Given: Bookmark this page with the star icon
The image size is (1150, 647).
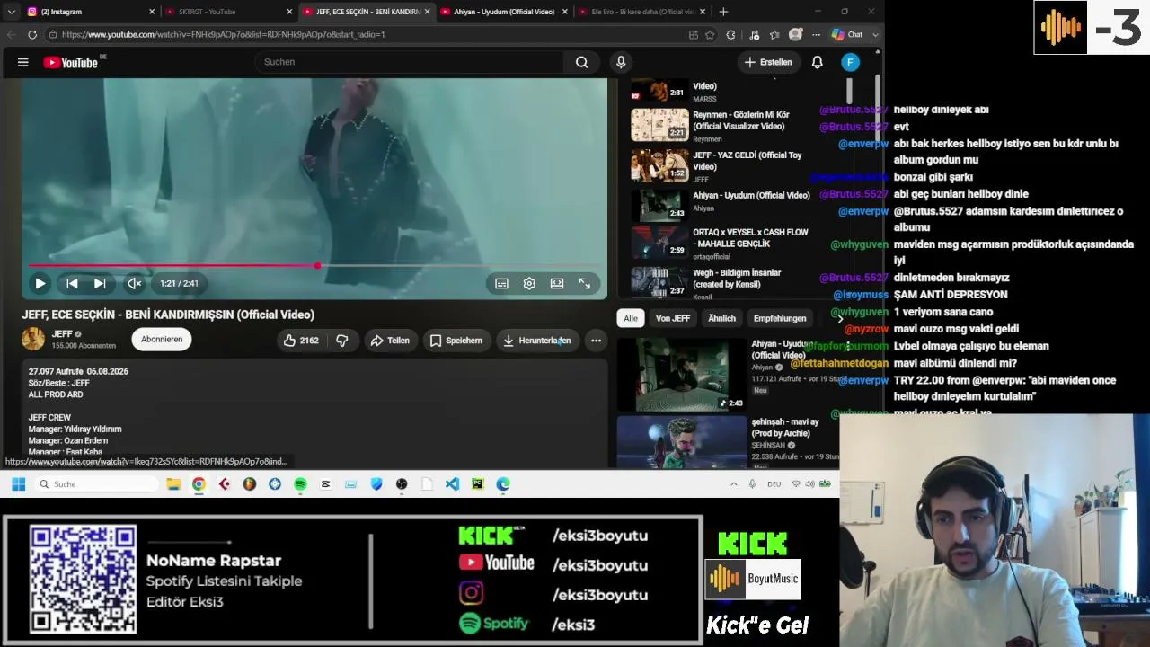Looking at the screenshot, I should pyautogui.click(x=710, y=34).
